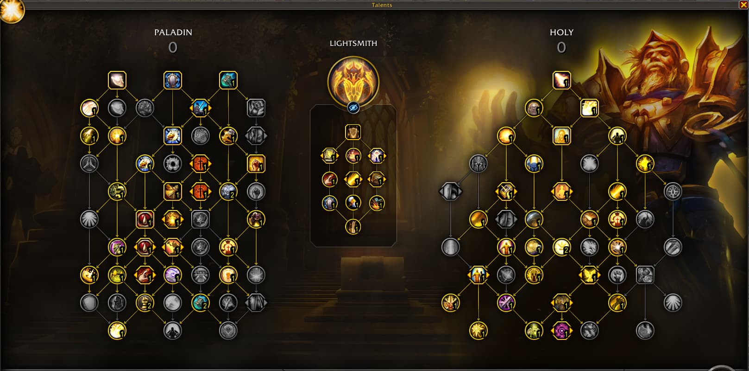
Task: Click the blue shield talent atop Paladin tree
Action: point(173,80)
